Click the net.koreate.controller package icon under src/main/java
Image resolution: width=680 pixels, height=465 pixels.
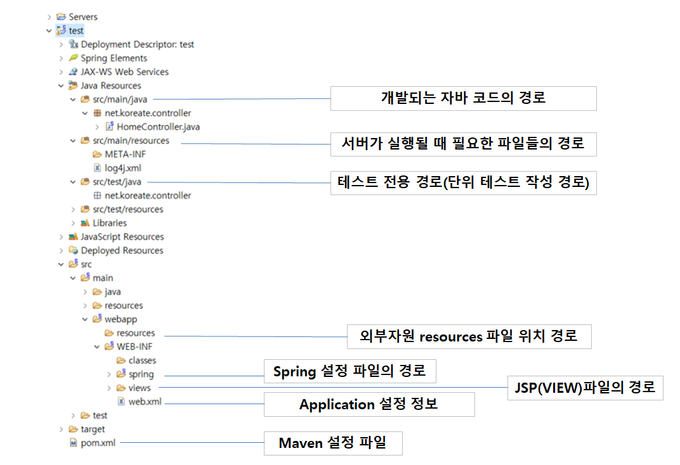[98, 113]
